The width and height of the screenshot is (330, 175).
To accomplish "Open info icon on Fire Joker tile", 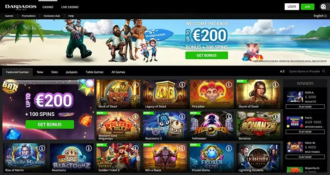I will point(229,84).
